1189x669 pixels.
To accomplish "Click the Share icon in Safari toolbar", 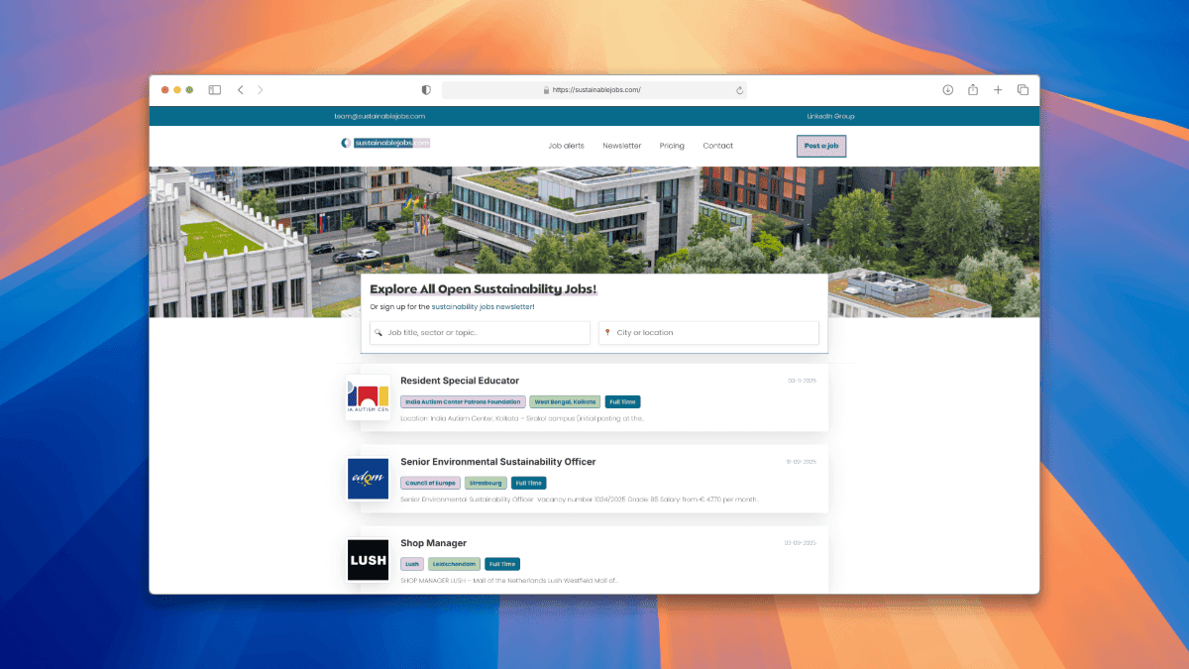I will 973,90.
